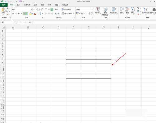
Task: Expand the Font group dialog launcher
Action: coord(43,18)
